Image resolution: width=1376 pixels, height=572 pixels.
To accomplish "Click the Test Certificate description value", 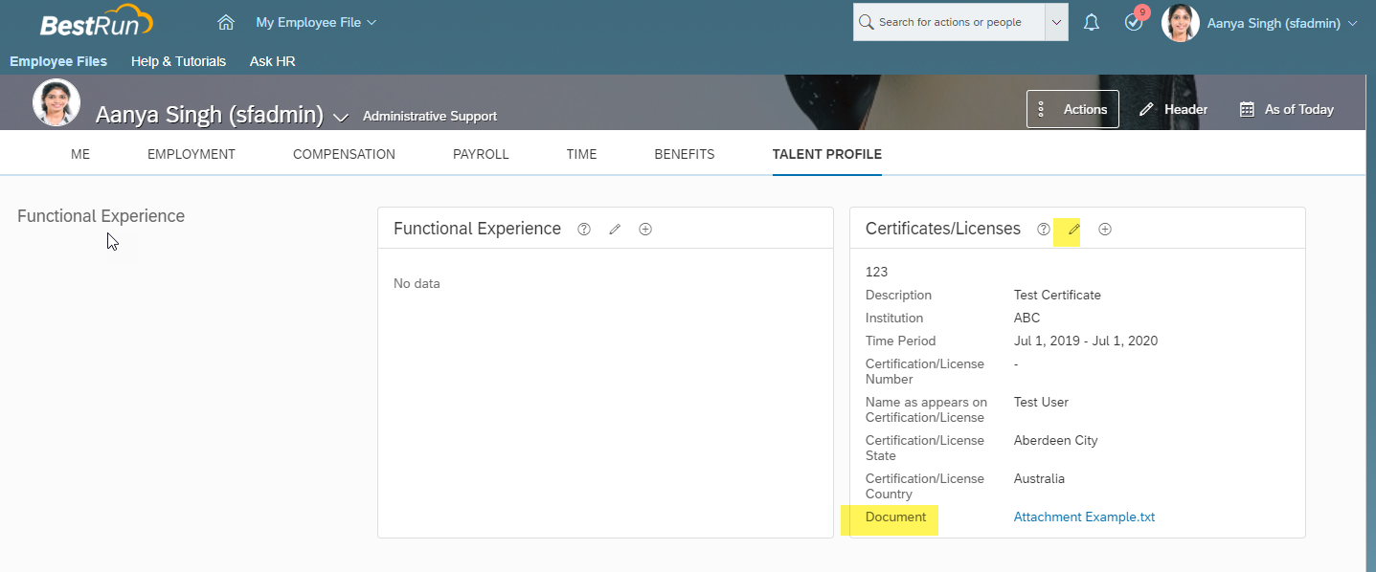I will [x=1057, y=295].
